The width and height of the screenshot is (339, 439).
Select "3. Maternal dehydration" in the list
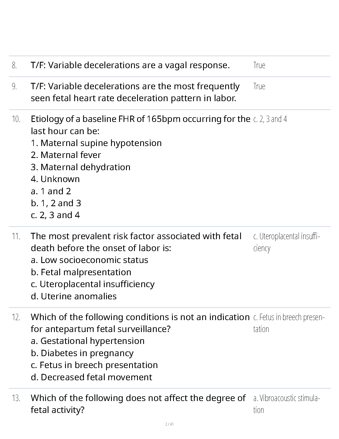(81, 167)
